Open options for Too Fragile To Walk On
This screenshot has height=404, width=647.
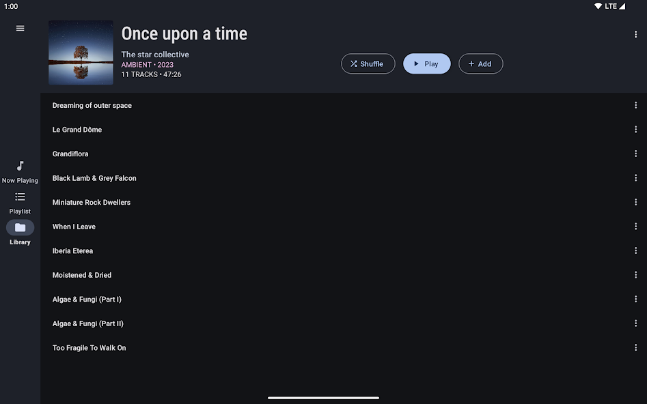coord(635,347)
